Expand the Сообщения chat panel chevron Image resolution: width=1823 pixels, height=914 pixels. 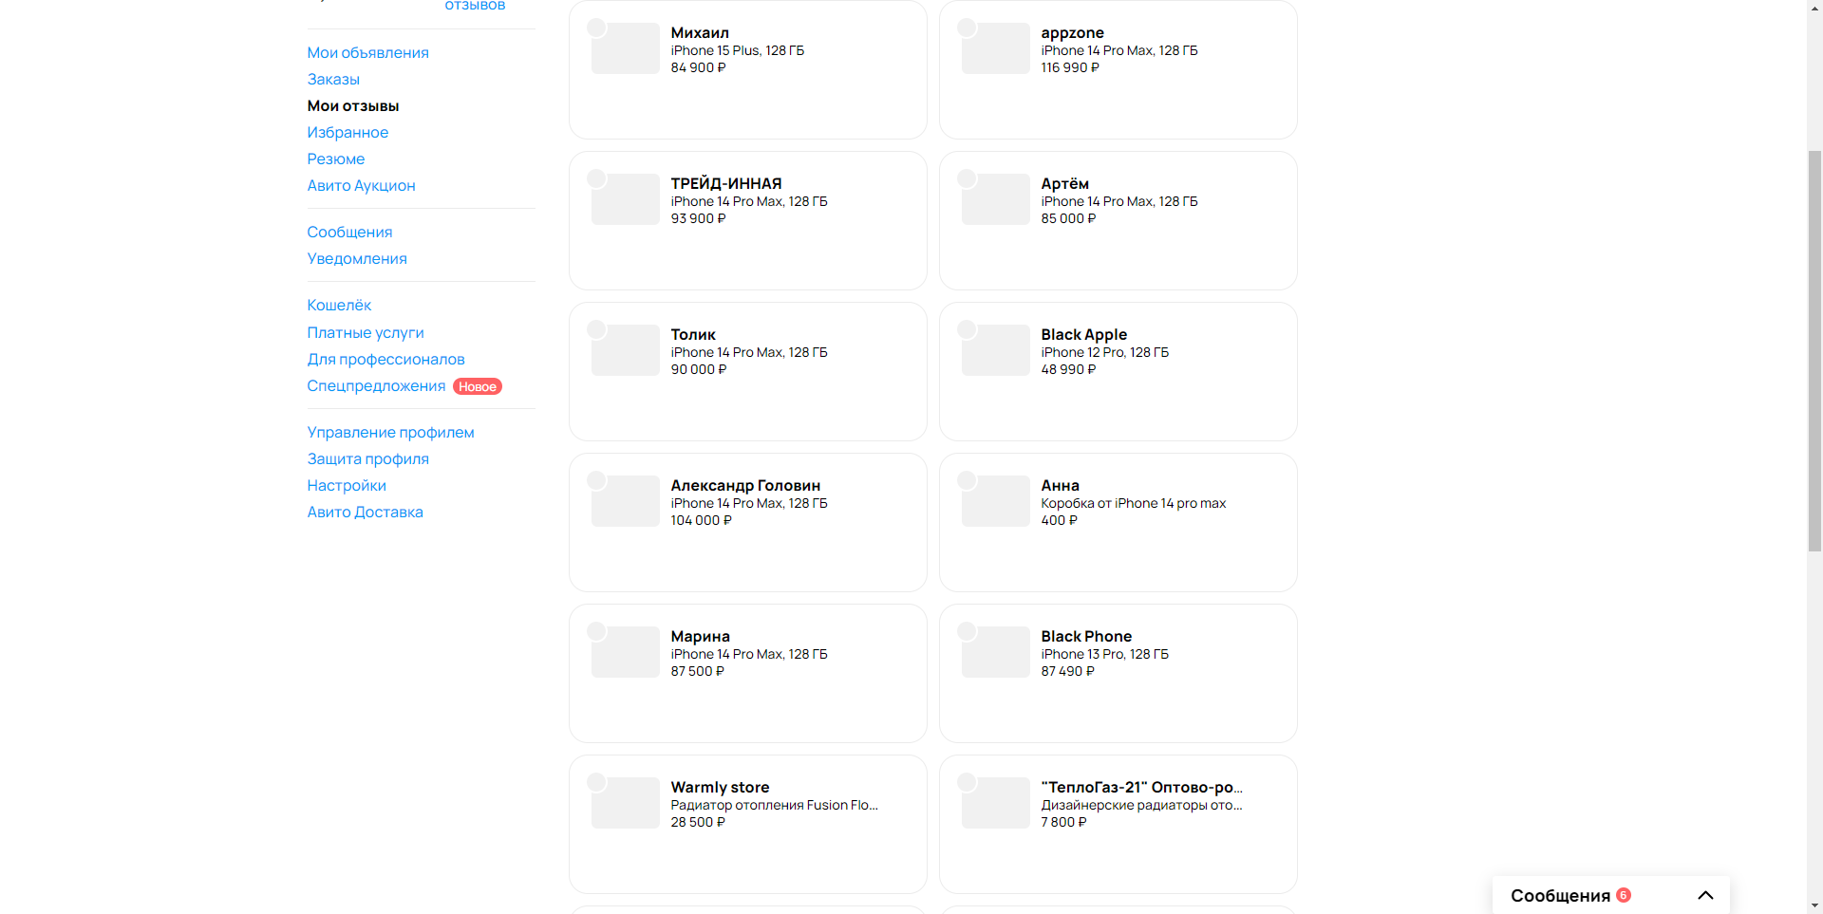[1705, 895]
